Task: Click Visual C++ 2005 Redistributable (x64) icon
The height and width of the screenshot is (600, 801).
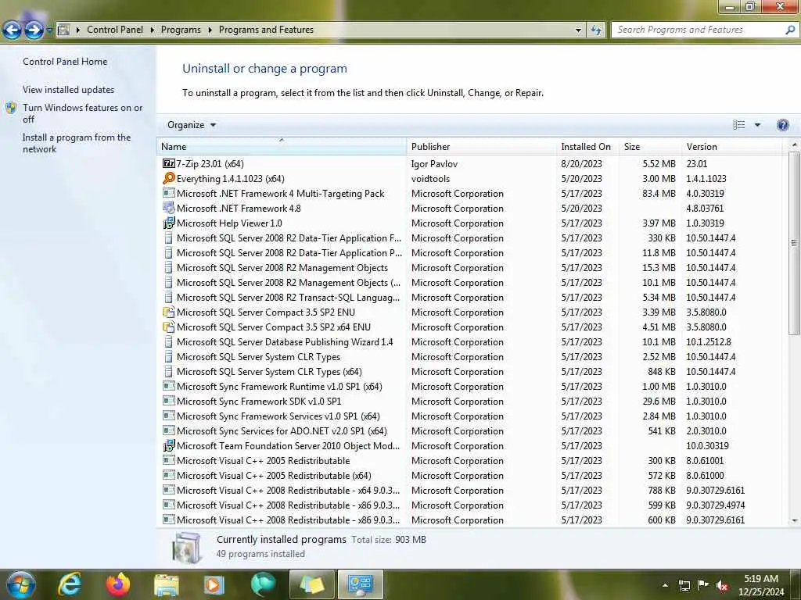Action: coord(169,475)
